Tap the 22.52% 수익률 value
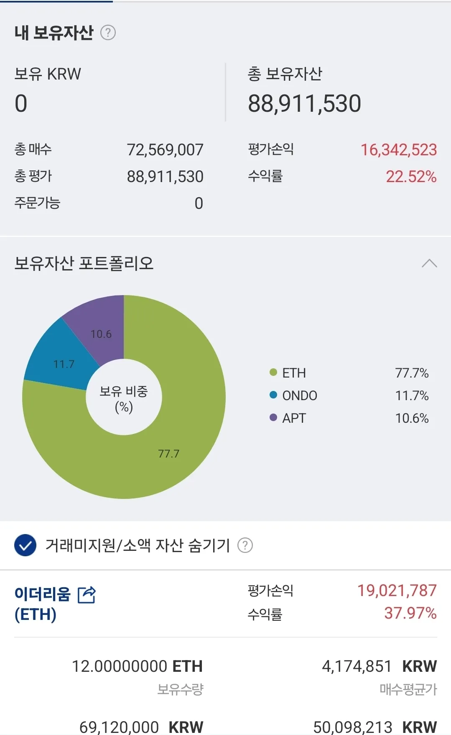Screen dimensions: 451x735 411,177
